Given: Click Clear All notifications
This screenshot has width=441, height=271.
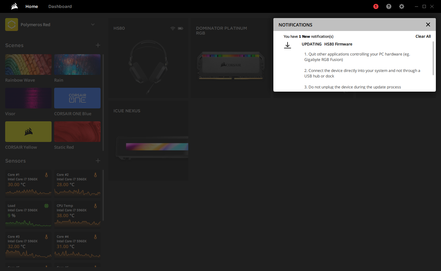Looking at the screenshot, I should [423, 36].
